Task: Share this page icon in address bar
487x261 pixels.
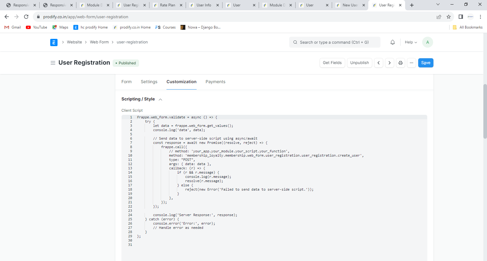Action: [439, 17]
